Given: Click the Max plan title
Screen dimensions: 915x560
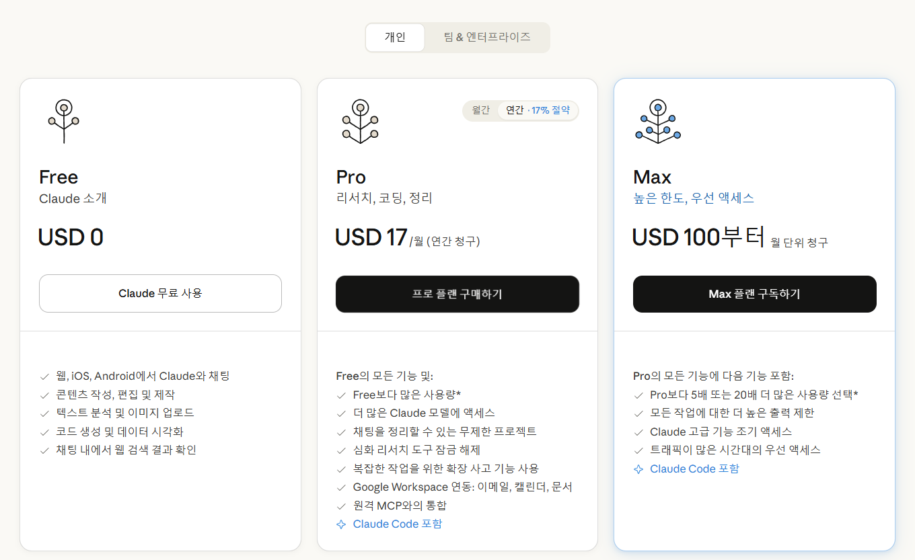Looking at the screenshot, I should click(653, 177).
